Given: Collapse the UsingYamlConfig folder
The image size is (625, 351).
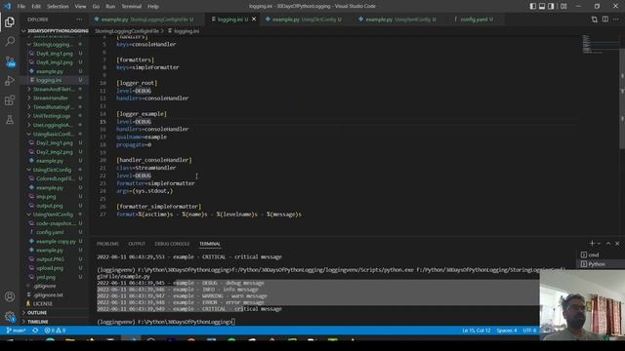Looking at the screenshot, I should (x=53, y=214).
